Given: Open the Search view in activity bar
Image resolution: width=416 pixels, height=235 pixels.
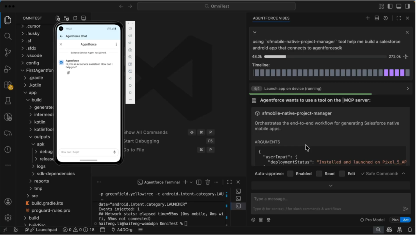Looking at the screenshot, I should (x=8, y=36).
